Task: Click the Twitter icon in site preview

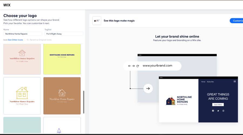Action: point(218,111)
